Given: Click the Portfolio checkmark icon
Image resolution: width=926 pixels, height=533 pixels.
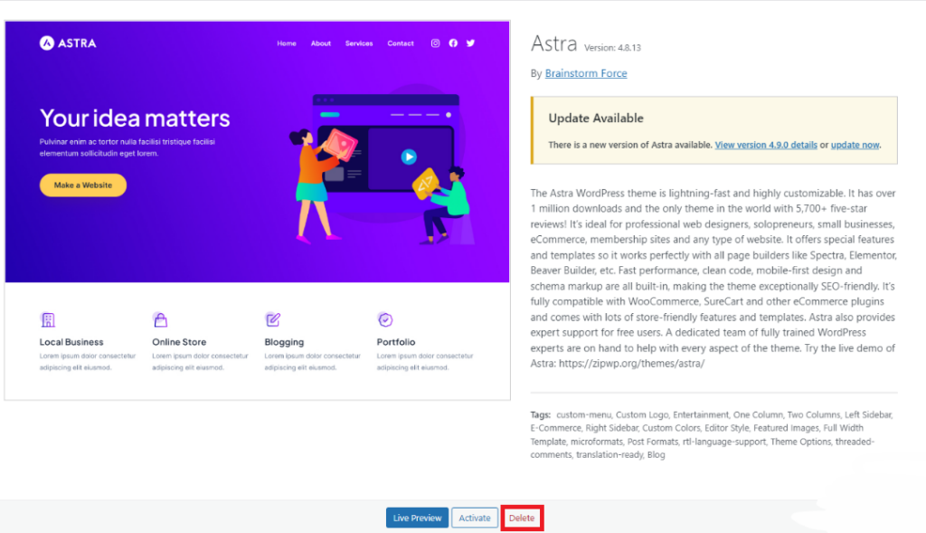Looking at the screenshot, I should point(385,319).
